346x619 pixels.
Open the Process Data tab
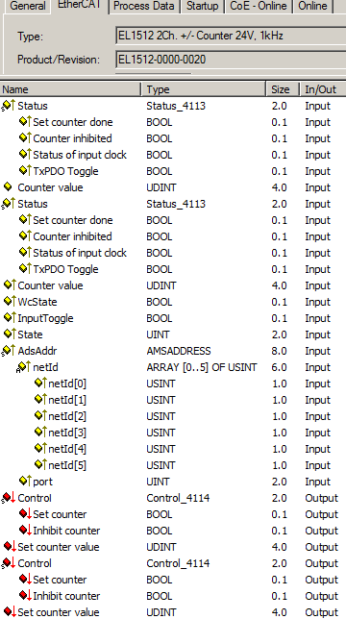(144, 7)
